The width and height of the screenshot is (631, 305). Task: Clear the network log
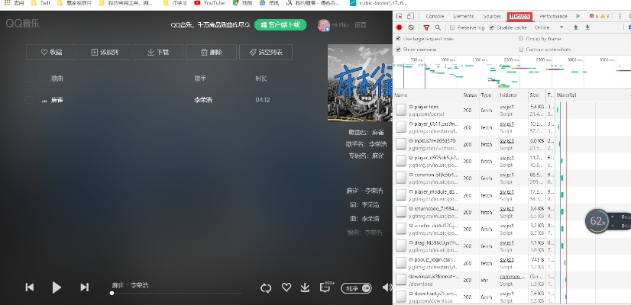click(411, 27)
